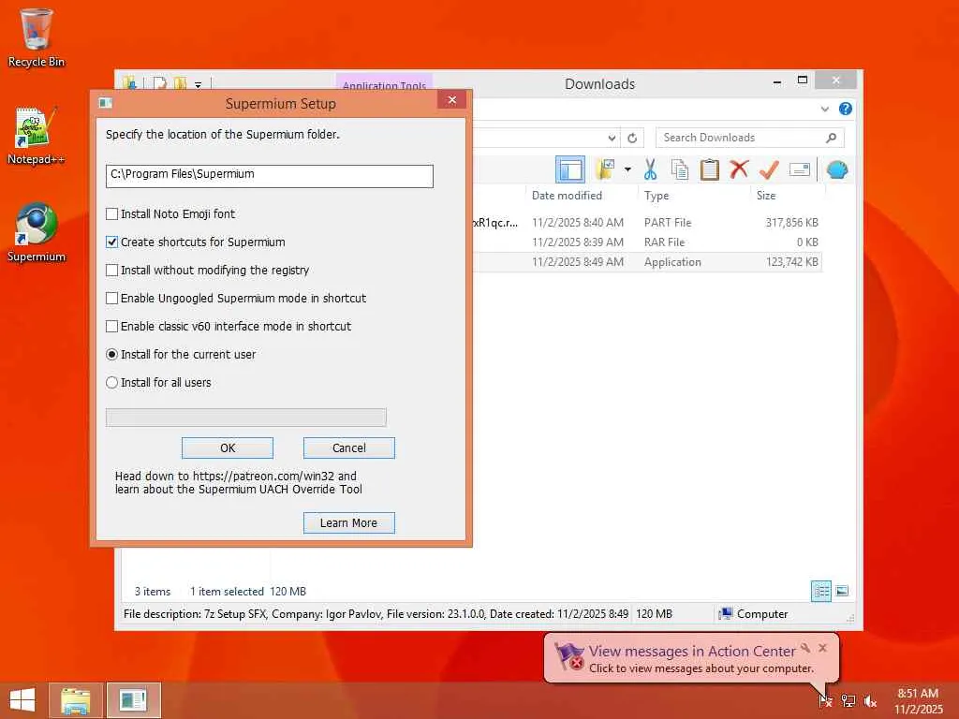Dismiss the Action Center notification balloon
The image size is (959, 719).
pos(823,648)
